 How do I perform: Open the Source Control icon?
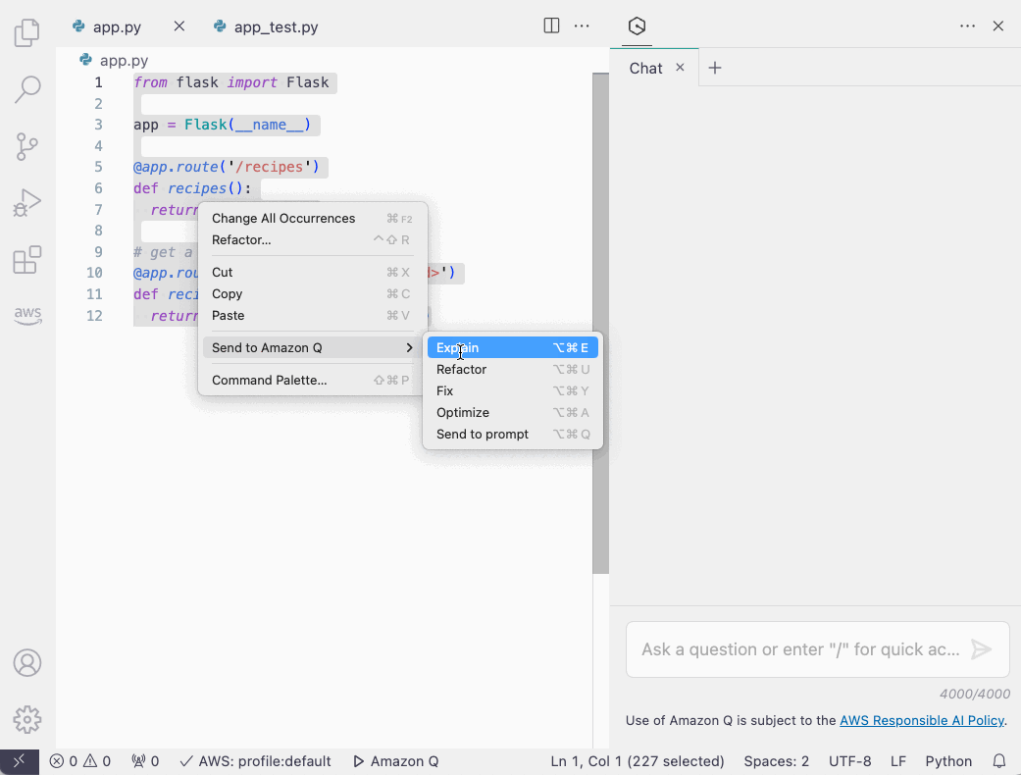[26, 146]
